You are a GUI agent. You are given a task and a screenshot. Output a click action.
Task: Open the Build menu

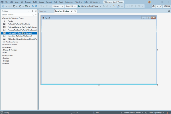tap(34, 2)
